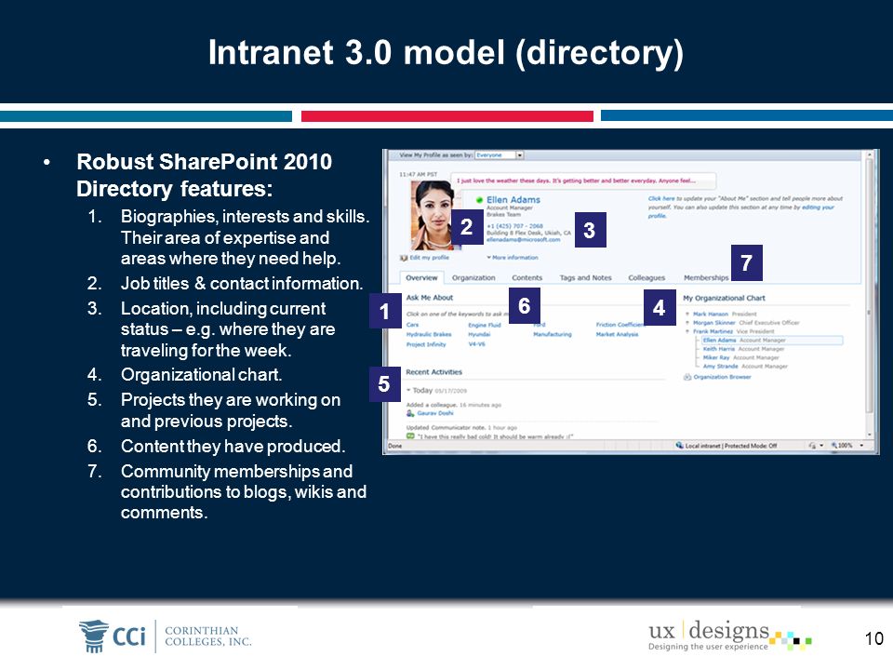This screenshot has width=893, height=670.
Task: Open Frank Martinez in org chart
Action: [713, 331]
